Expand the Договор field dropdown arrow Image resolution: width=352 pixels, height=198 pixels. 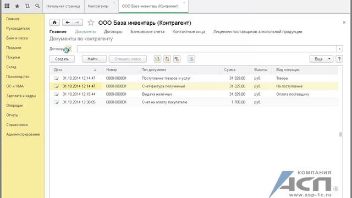[340, 49]
